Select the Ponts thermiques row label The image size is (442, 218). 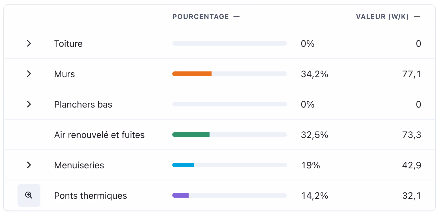(x=91, y=196)
